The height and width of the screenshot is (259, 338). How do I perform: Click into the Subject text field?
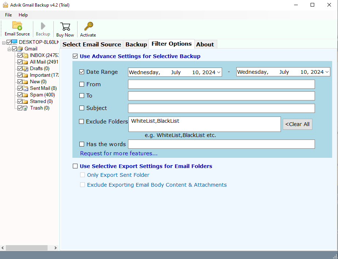[x=221, y=108]
